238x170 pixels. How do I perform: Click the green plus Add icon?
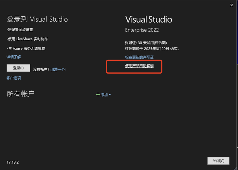click(98, 94)
